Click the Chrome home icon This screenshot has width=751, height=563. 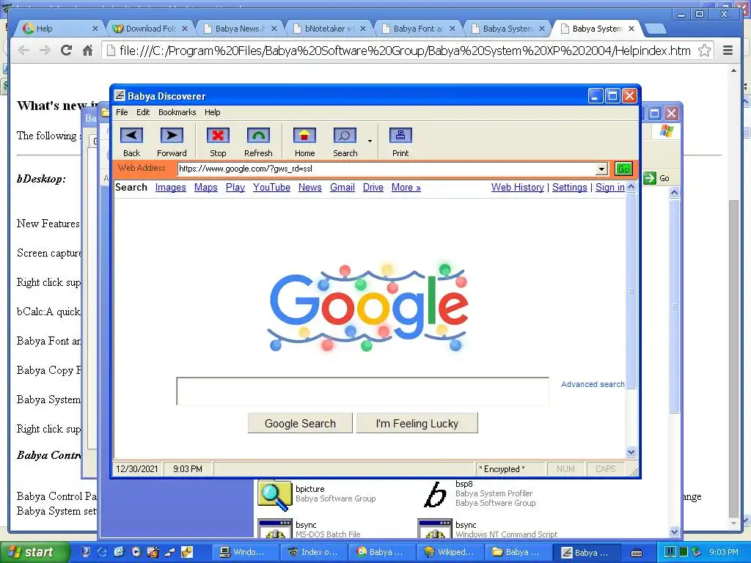click(x=87, y=51)
